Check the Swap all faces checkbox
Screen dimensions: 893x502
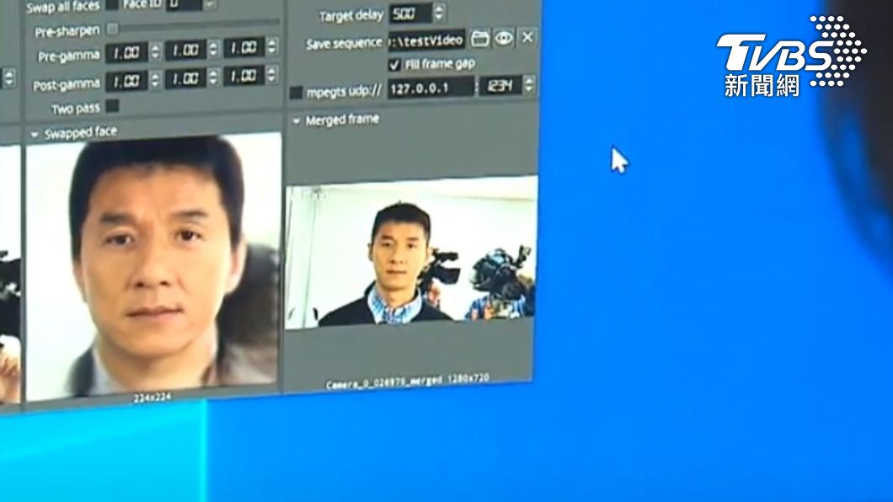tap(112, 5)
